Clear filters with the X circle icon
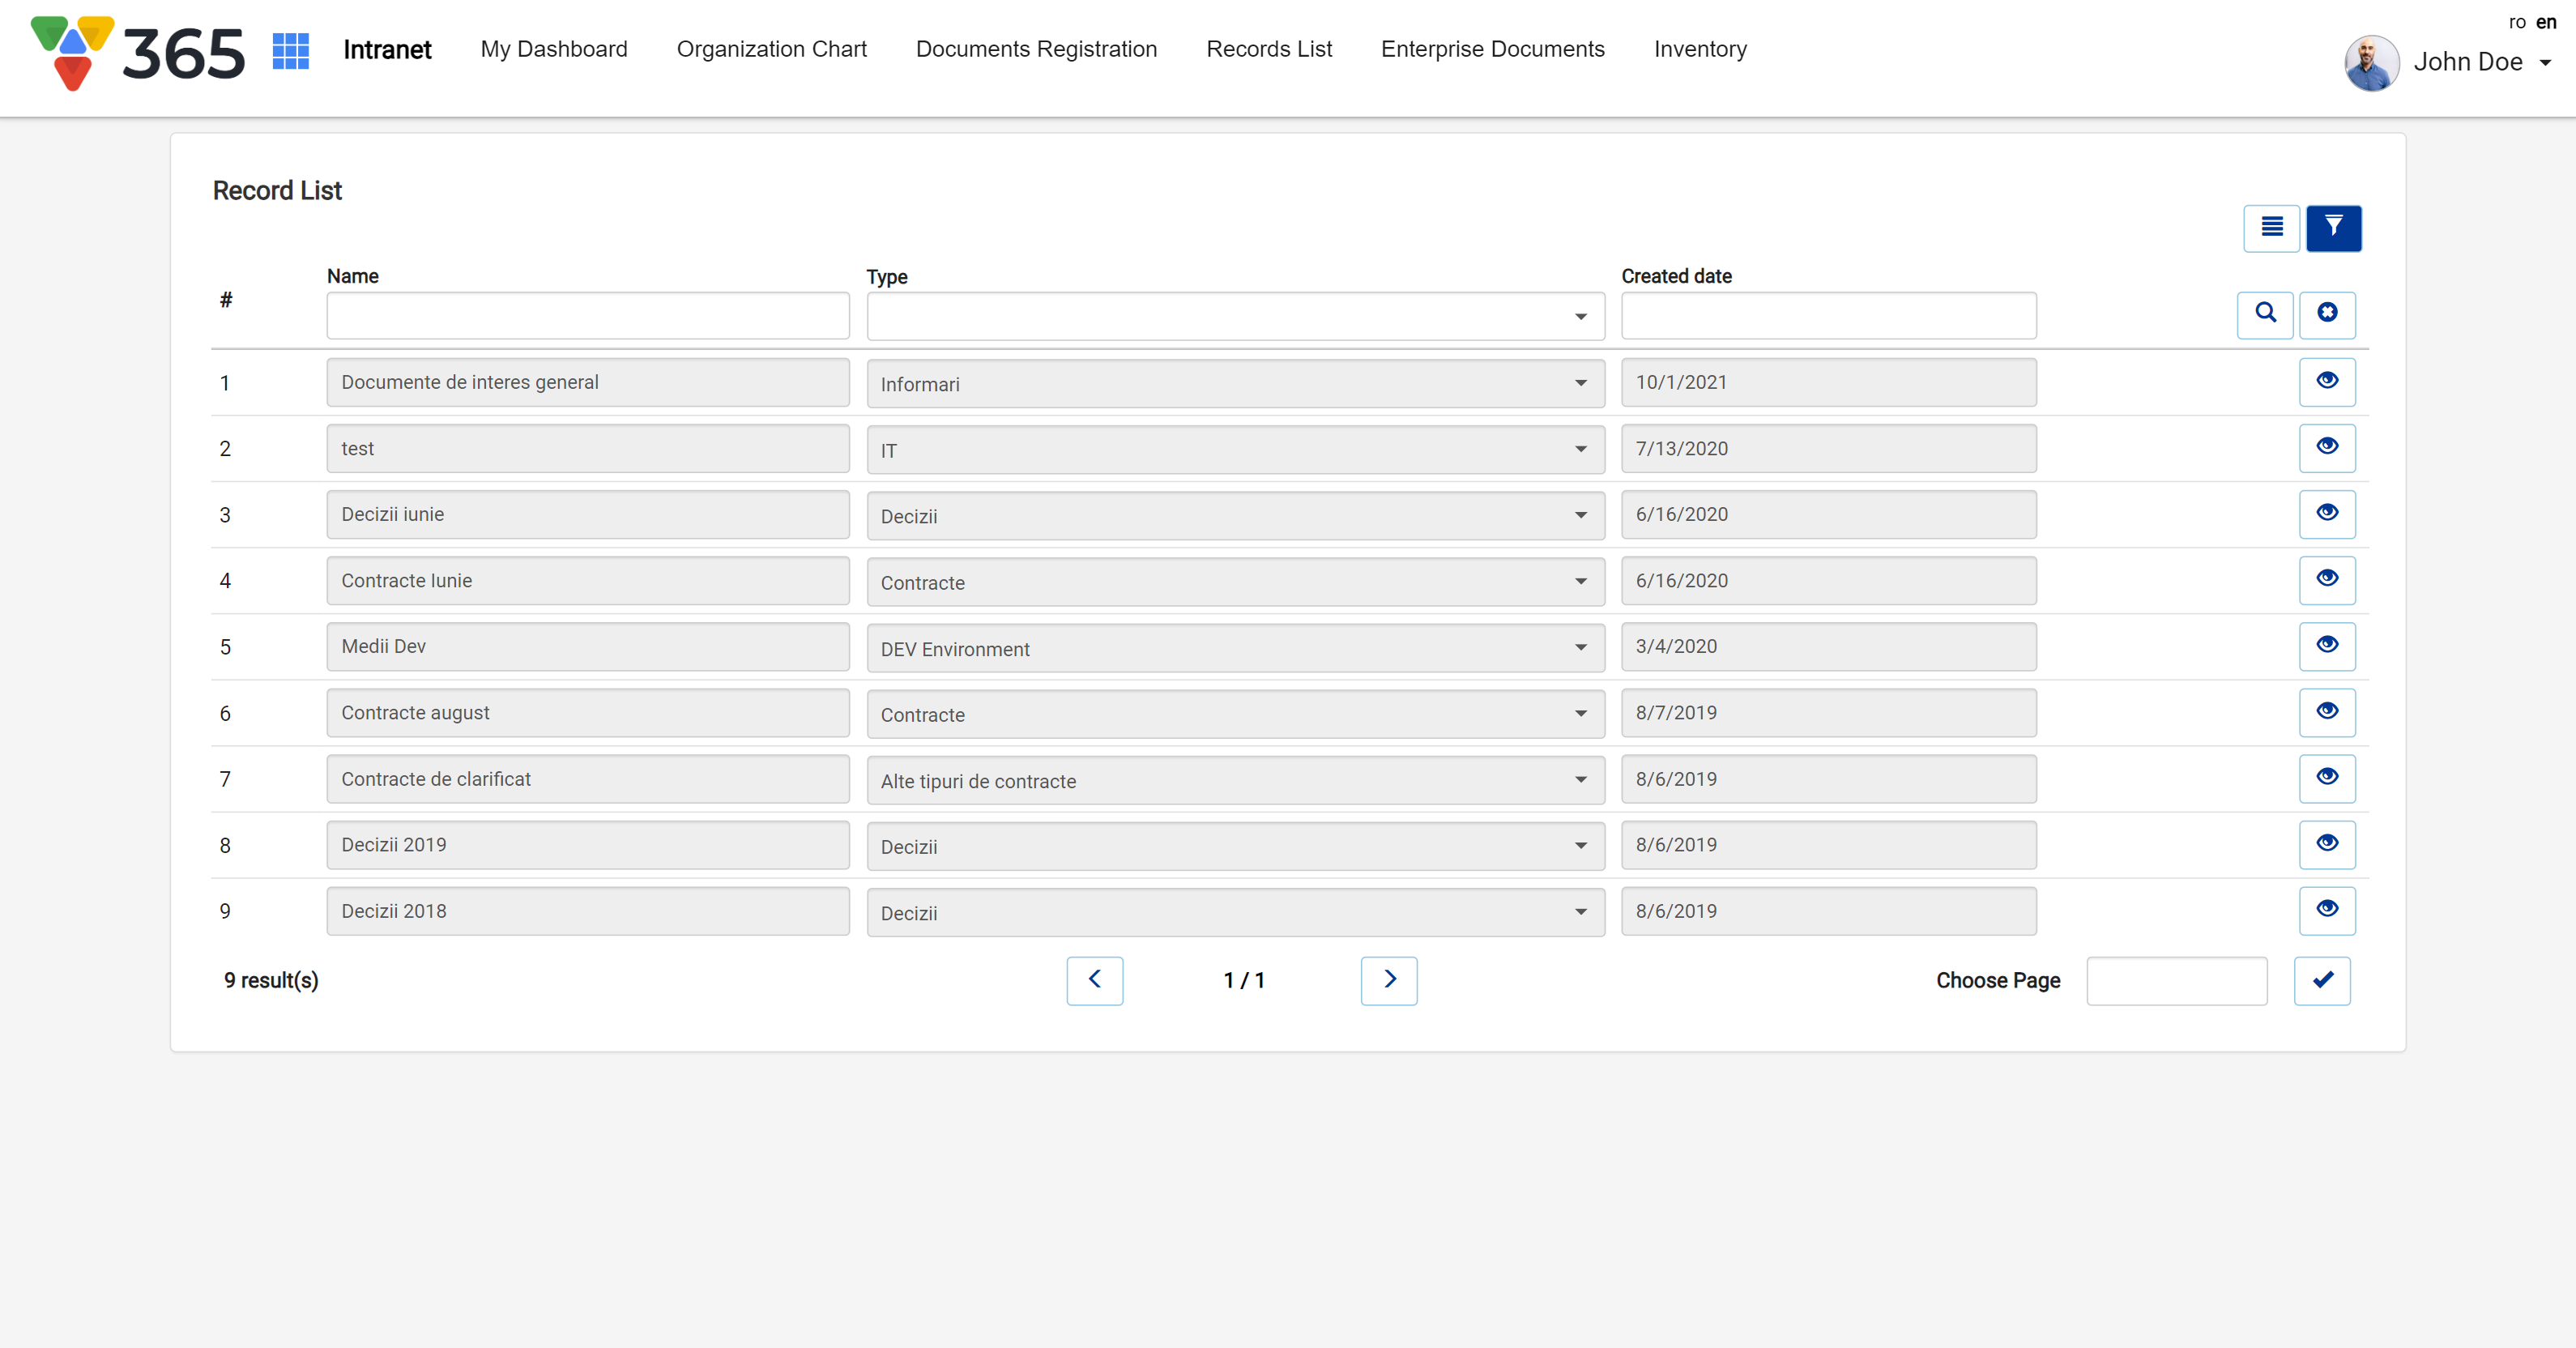 point(2327,314)
